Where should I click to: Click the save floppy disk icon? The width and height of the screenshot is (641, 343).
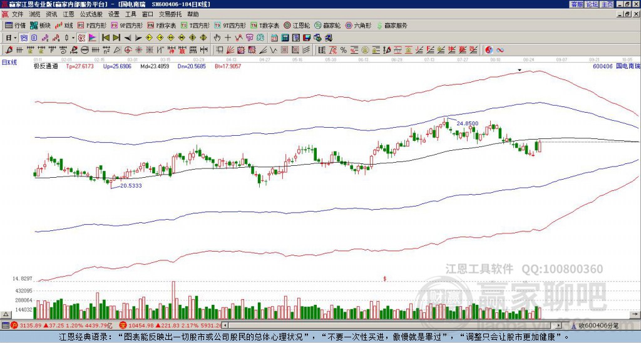click(307, 38)
